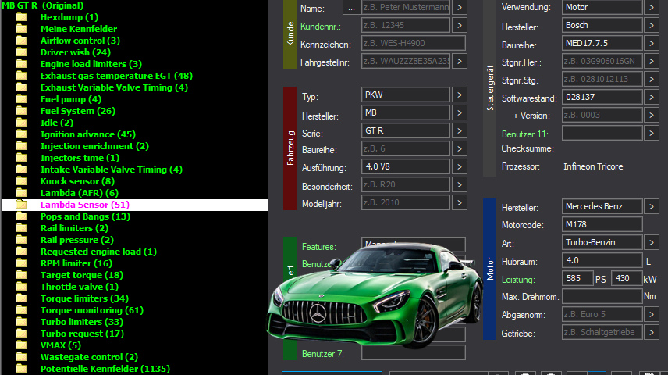This screenshot has height=375, width=668.
Task: Click the + Version input field
Action: [602, 115]
